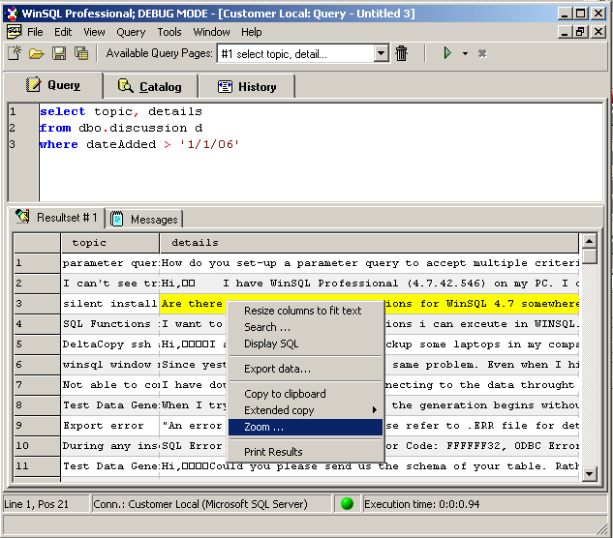Click the Save all icon in toolbar

81,53
